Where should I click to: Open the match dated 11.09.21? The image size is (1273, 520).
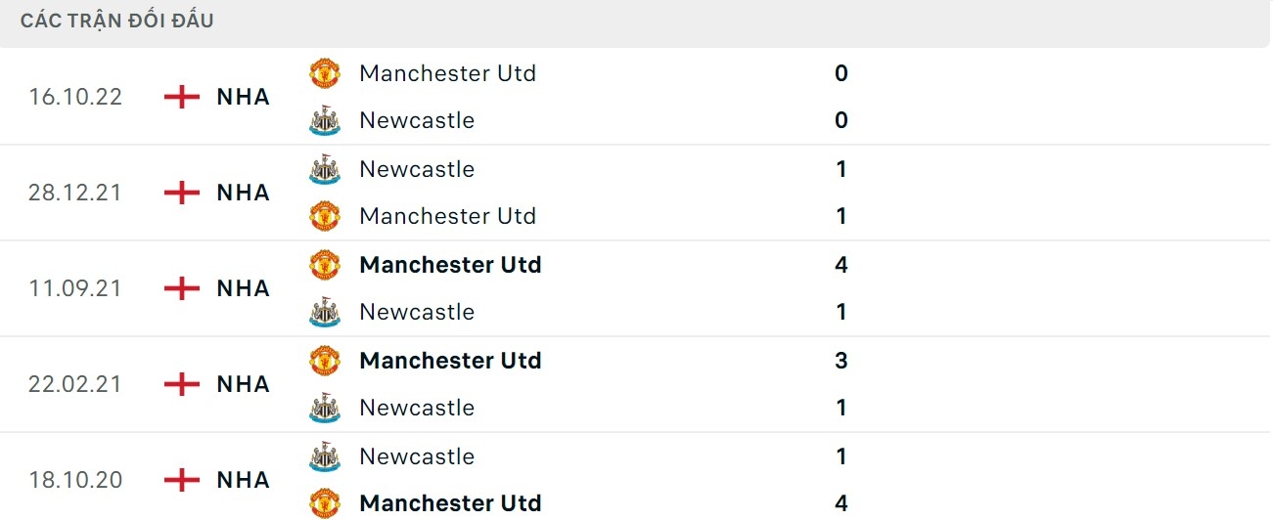[x=75, y=288]
